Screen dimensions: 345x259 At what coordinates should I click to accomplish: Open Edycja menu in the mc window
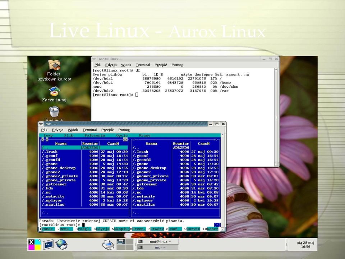[57, 130]
